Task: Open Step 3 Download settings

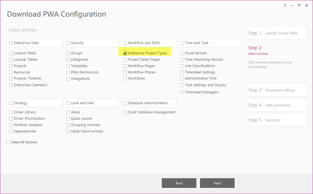Action: 277,90
